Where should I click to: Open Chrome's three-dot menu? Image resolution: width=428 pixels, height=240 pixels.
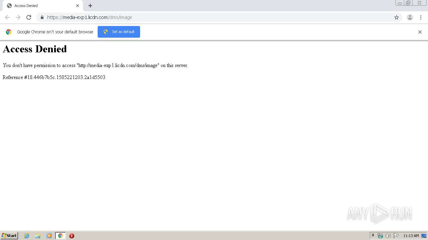tap(421, 17)
